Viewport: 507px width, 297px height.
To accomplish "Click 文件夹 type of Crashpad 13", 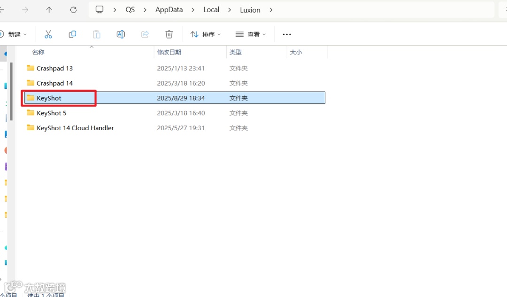I will coord(238,68).
